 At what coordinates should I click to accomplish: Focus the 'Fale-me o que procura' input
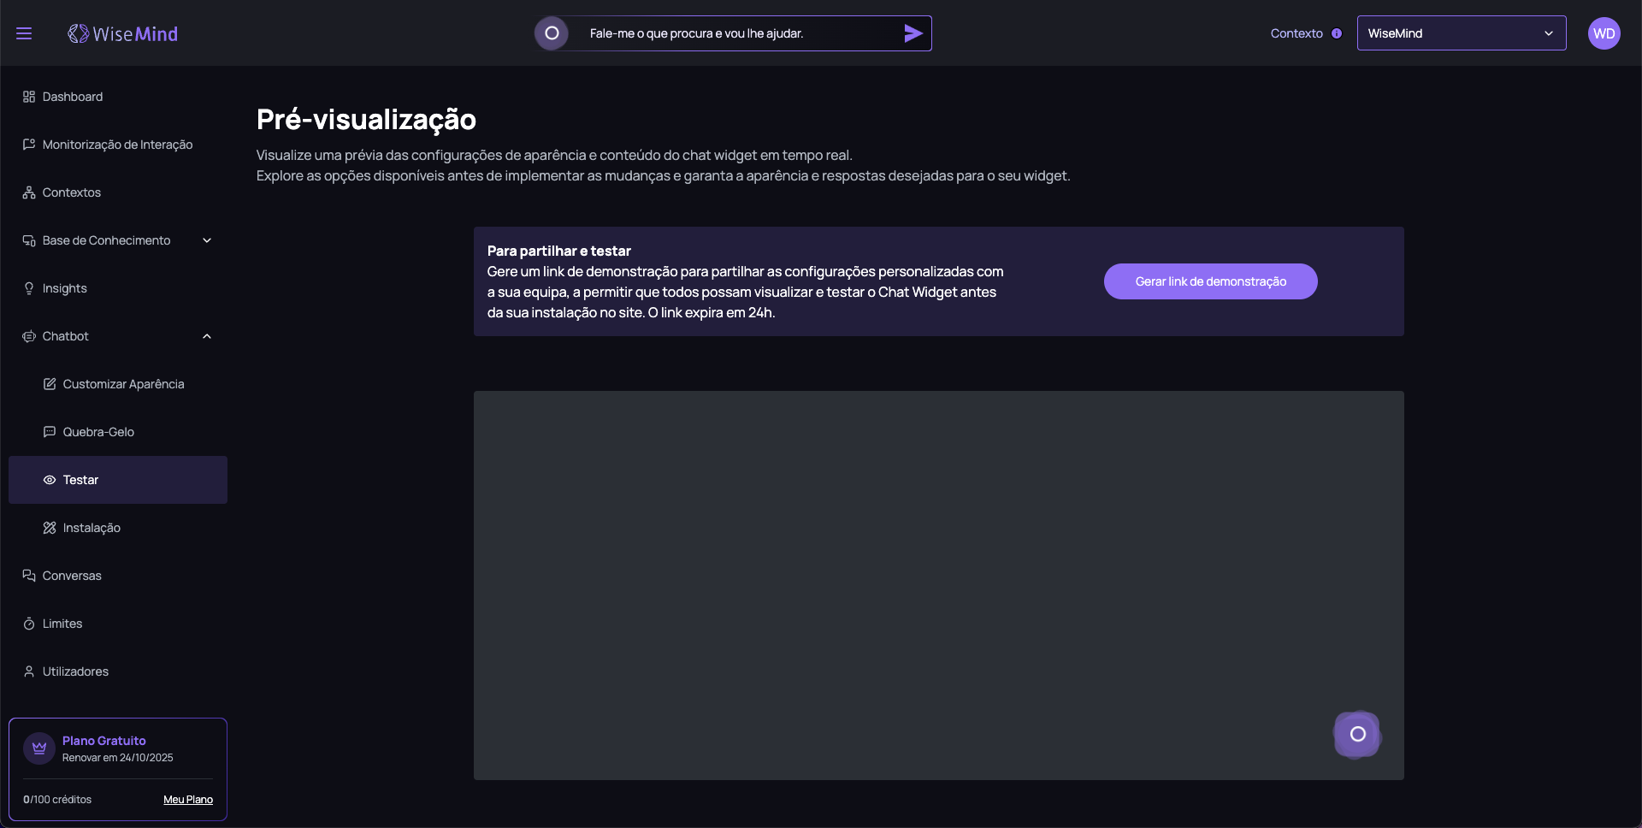pos(735,33)
